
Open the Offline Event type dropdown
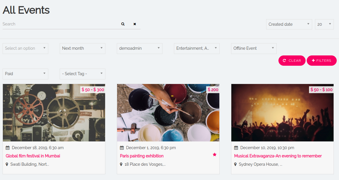tap(254, 48)
